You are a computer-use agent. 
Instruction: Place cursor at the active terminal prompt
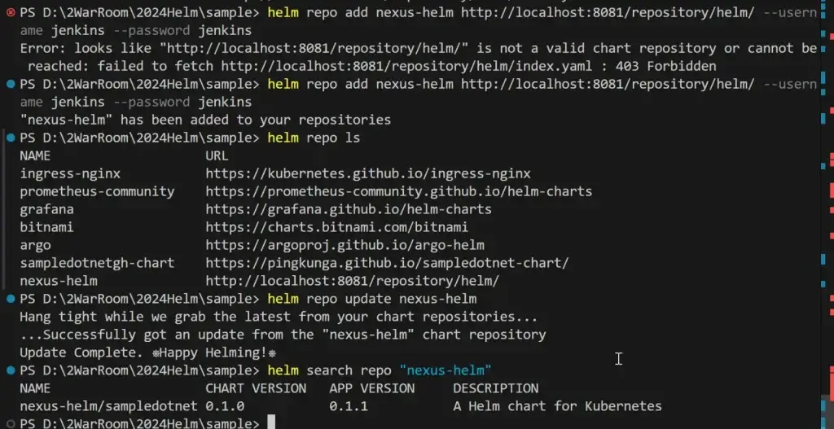(271, 423)
